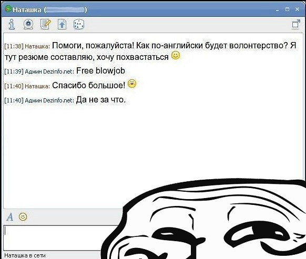Minimize the Наташка chat window

277,10
